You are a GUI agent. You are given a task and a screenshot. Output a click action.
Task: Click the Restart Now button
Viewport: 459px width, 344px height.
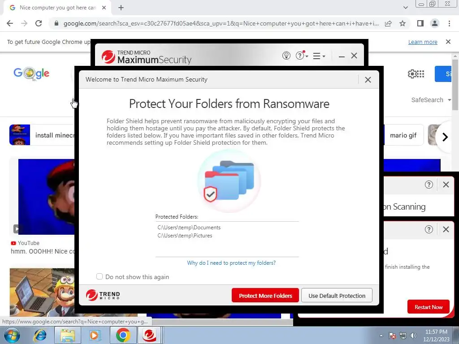click(428, 307)
